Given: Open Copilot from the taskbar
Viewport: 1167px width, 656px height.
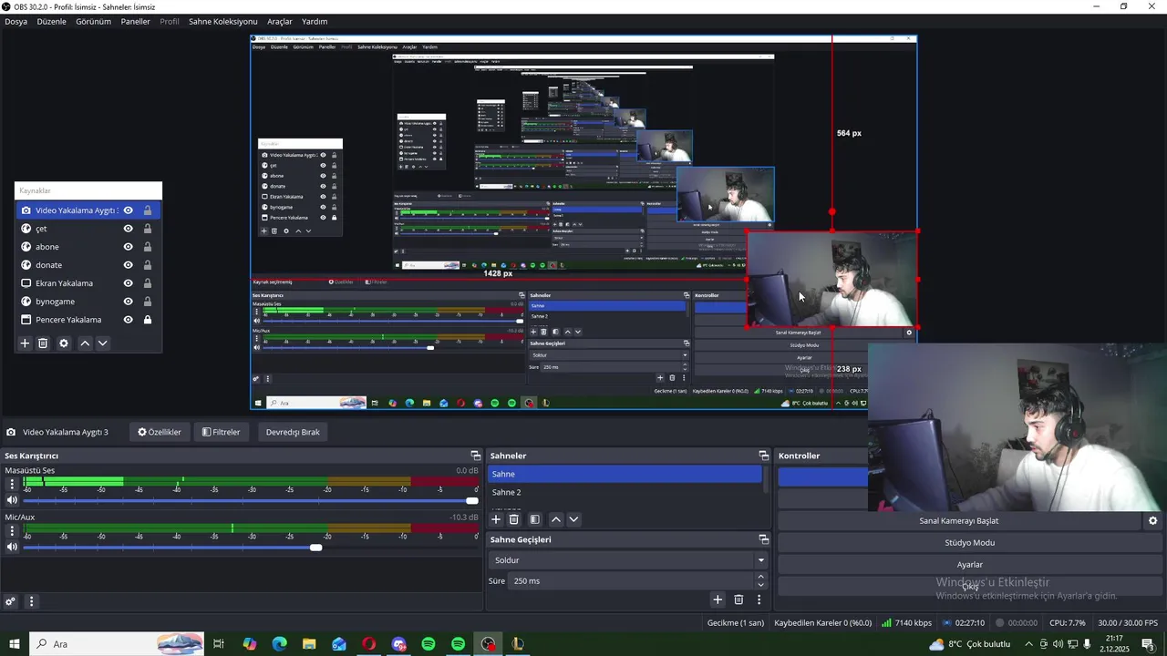Looking at the screenshot, I should coord(250,644).
